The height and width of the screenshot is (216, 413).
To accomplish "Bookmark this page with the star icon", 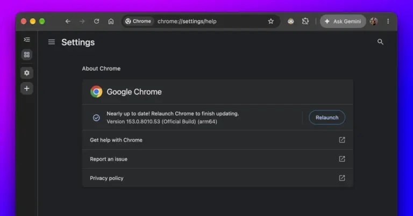I will pyautogui.click(x=271, y=21).
